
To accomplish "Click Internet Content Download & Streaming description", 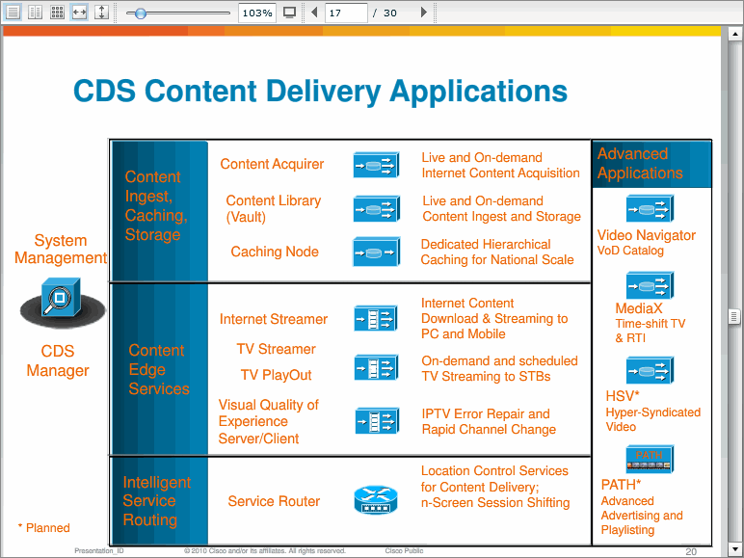I will pyautogui.click(x=494, y=318).
